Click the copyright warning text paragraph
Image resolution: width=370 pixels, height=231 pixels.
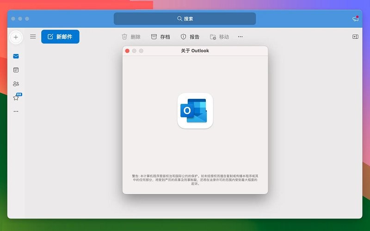click(195, 180)
